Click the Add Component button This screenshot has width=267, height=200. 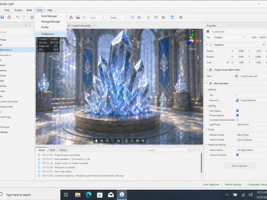[x=239, y=166]
